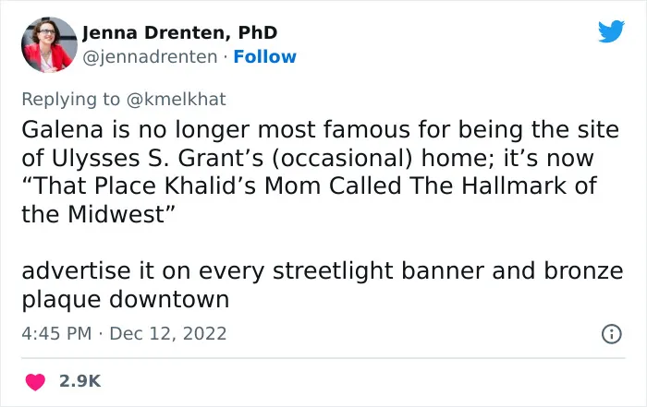Click the 'Replying to' label
647x407 pixels.
[70, 100]
